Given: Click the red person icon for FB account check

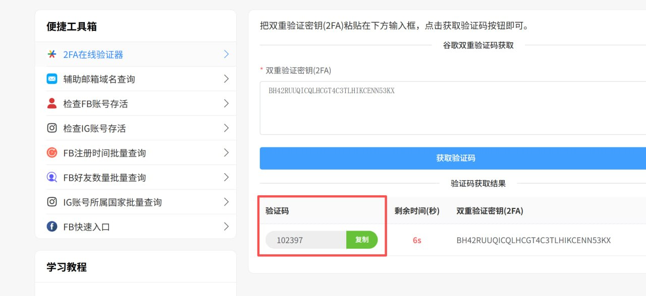Looking at the screenshot, I should (52, 103).
